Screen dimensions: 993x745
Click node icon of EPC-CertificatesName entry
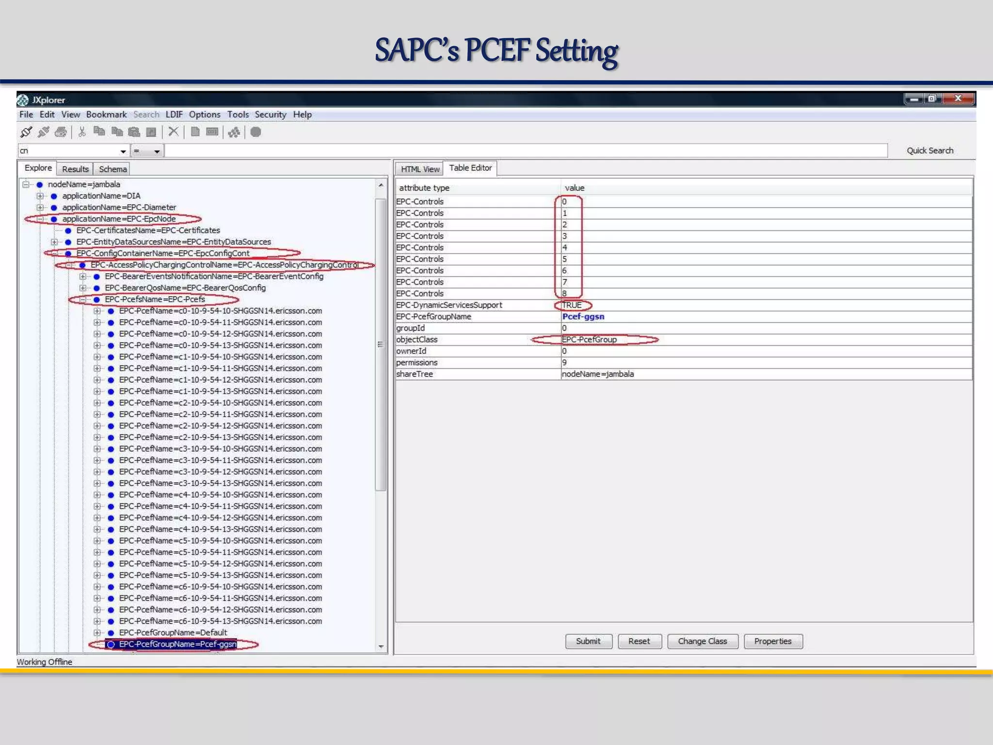[68, 231]
